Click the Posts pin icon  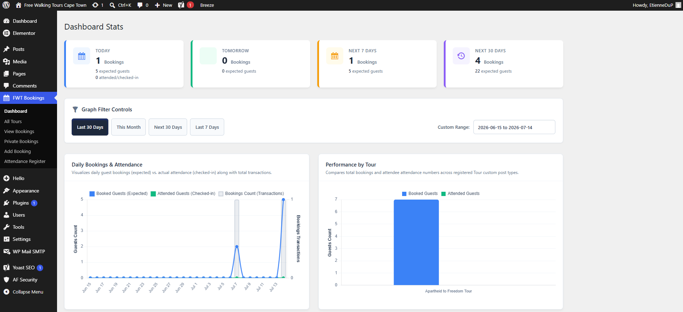tap(6, 49)
